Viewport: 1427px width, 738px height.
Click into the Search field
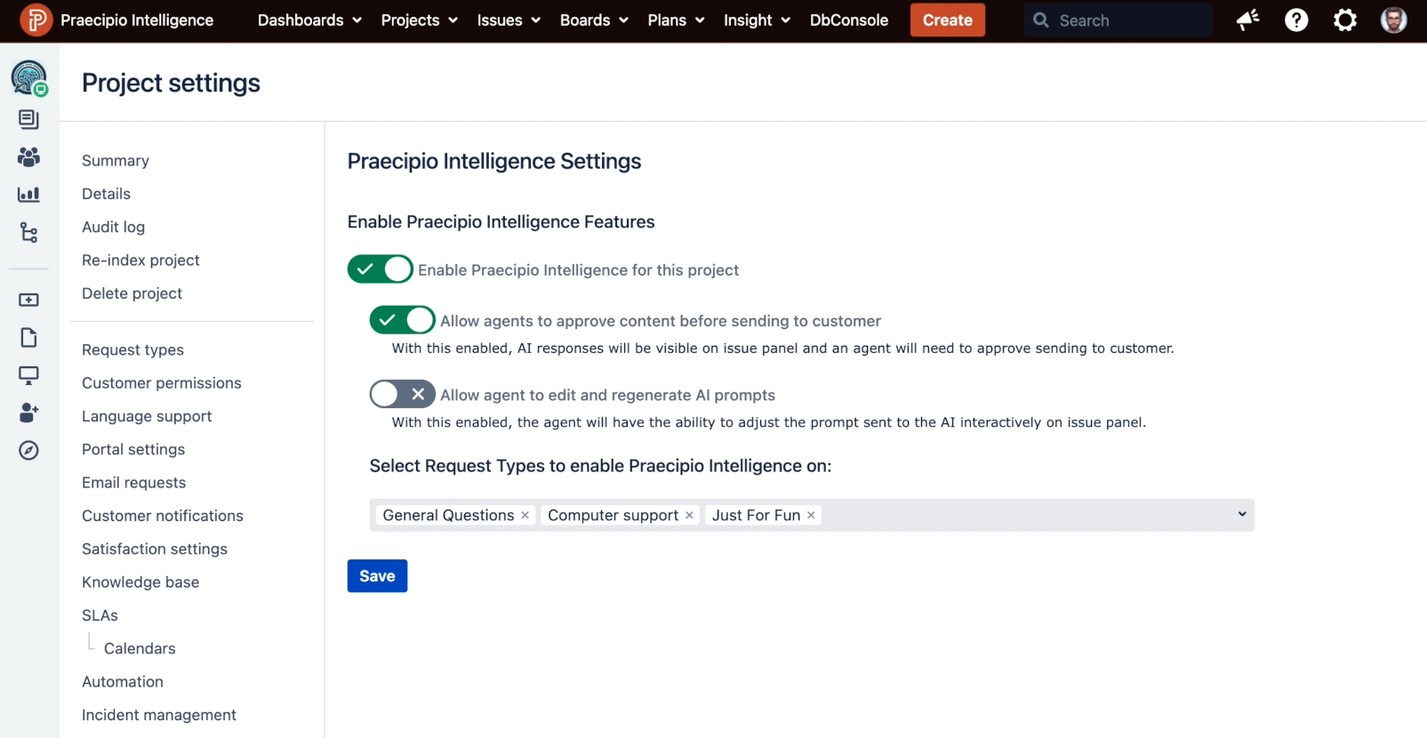[x=1118, y=20]
